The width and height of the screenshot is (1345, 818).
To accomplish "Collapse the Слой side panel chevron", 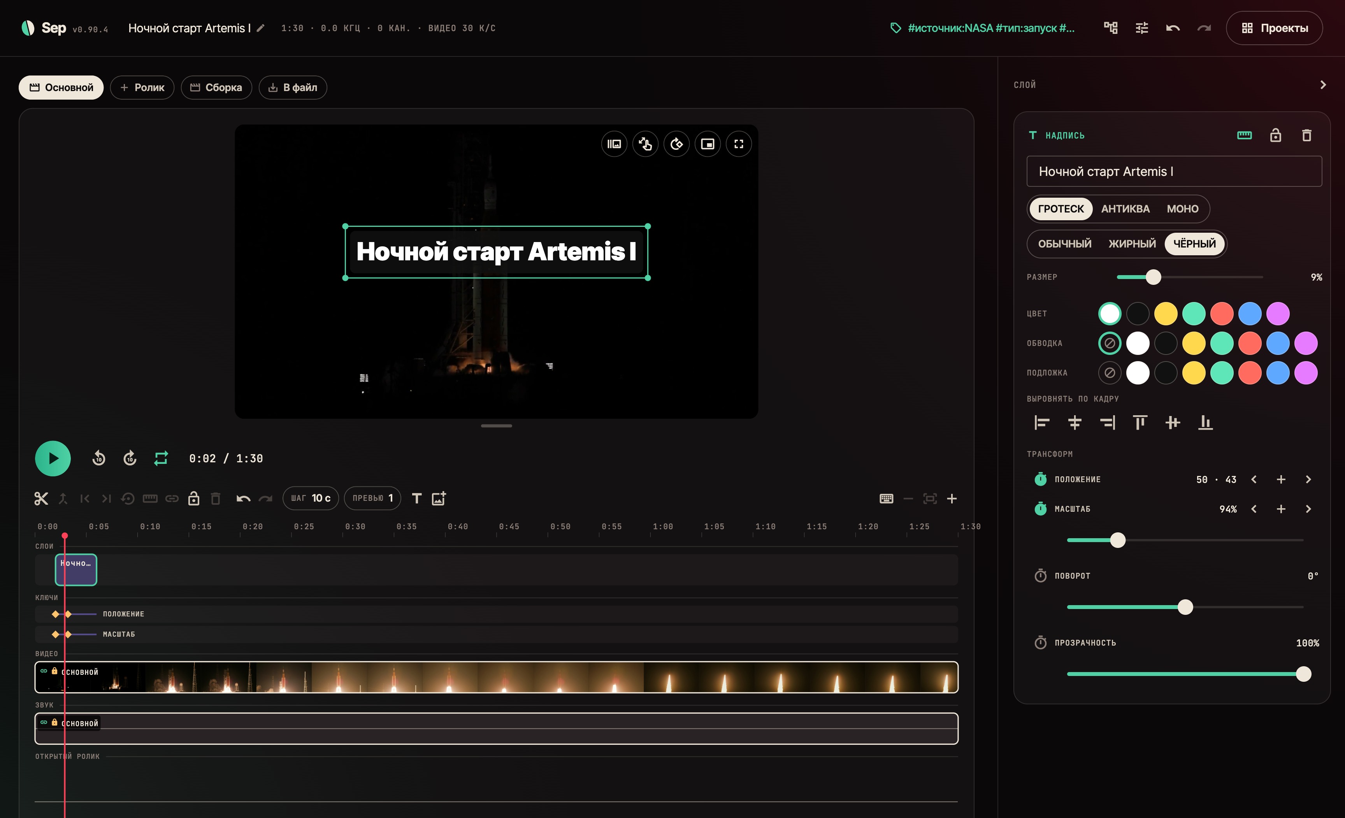I will tap(1322, 84).
